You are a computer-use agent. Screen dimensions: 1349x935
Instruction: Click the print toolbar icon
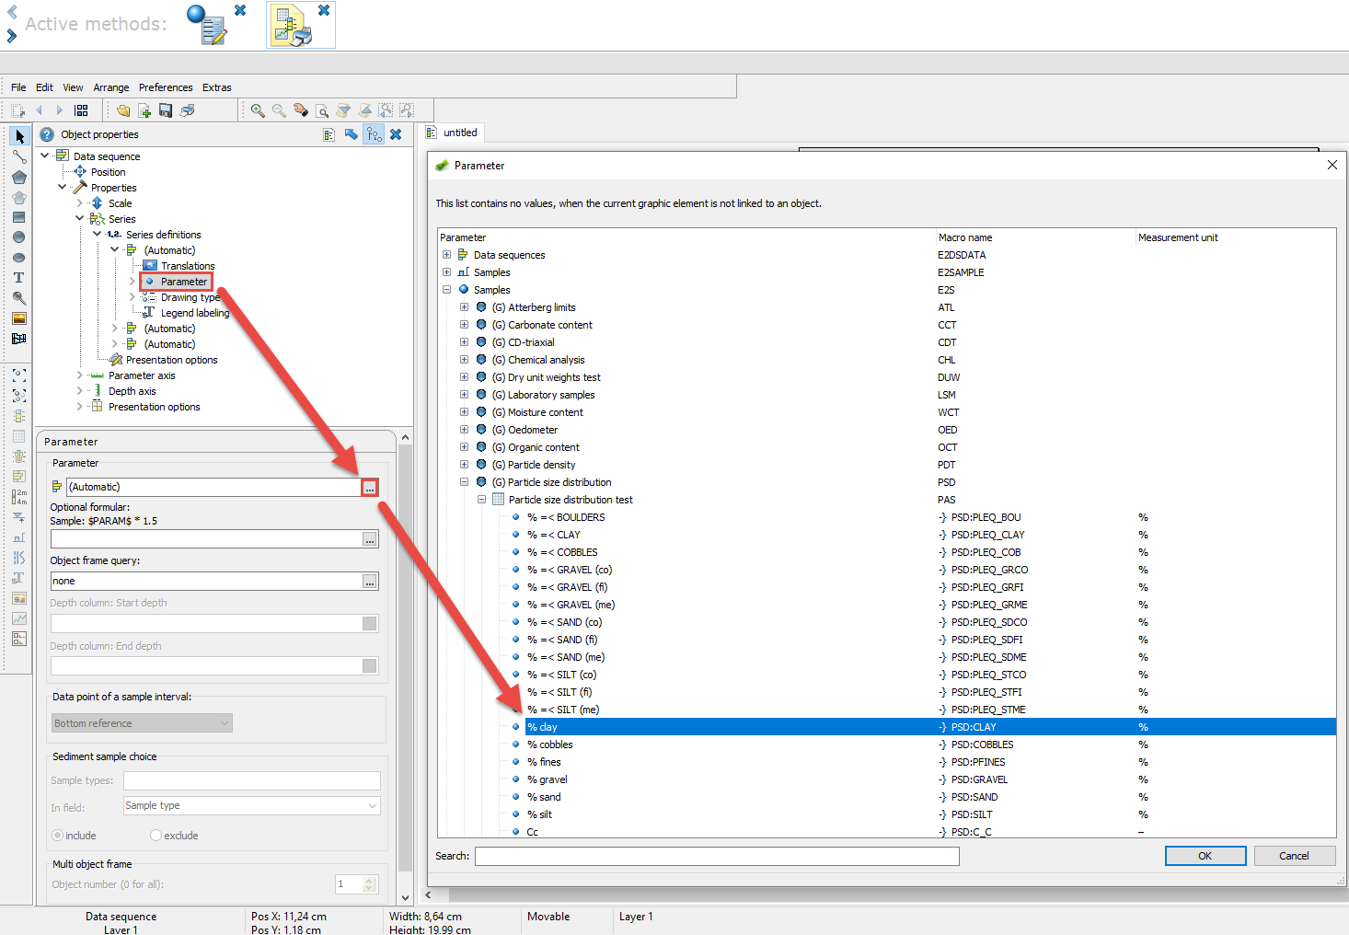187,110
